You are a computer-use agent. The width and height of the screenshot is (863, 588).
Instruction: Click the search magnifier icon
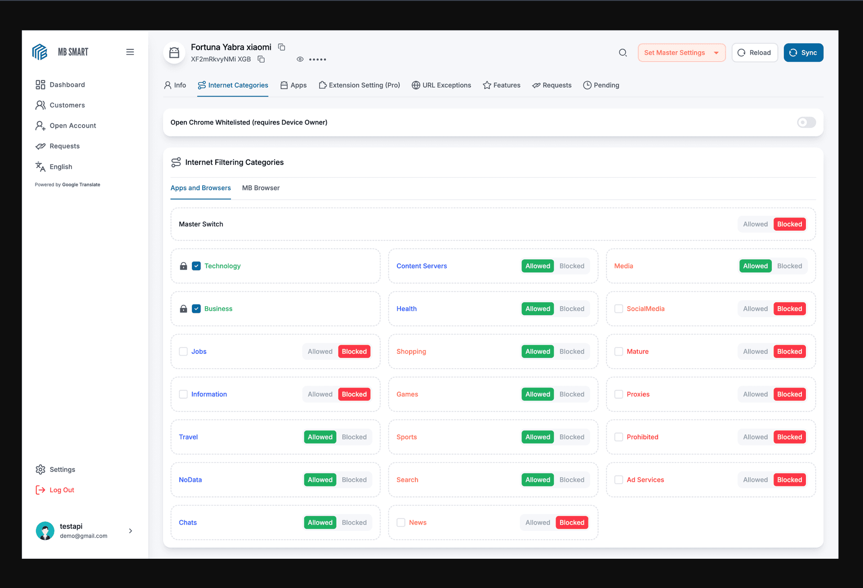coord(623,53)
